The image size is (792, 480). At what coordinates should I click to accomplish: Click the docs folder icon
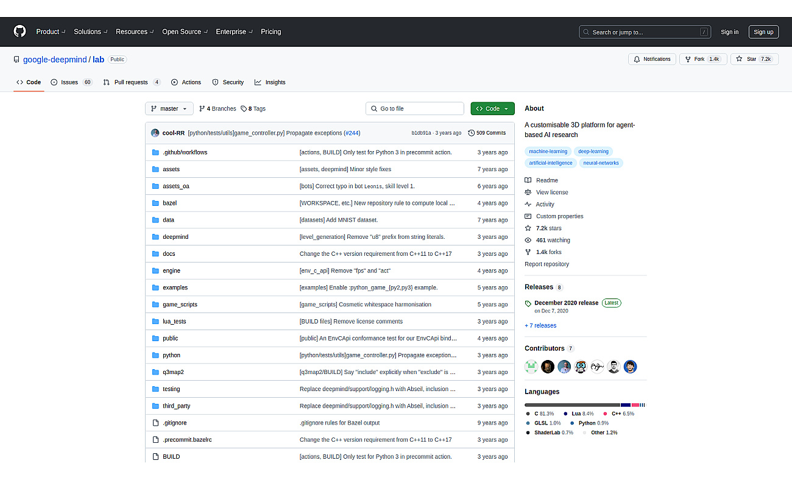point(156,254)
